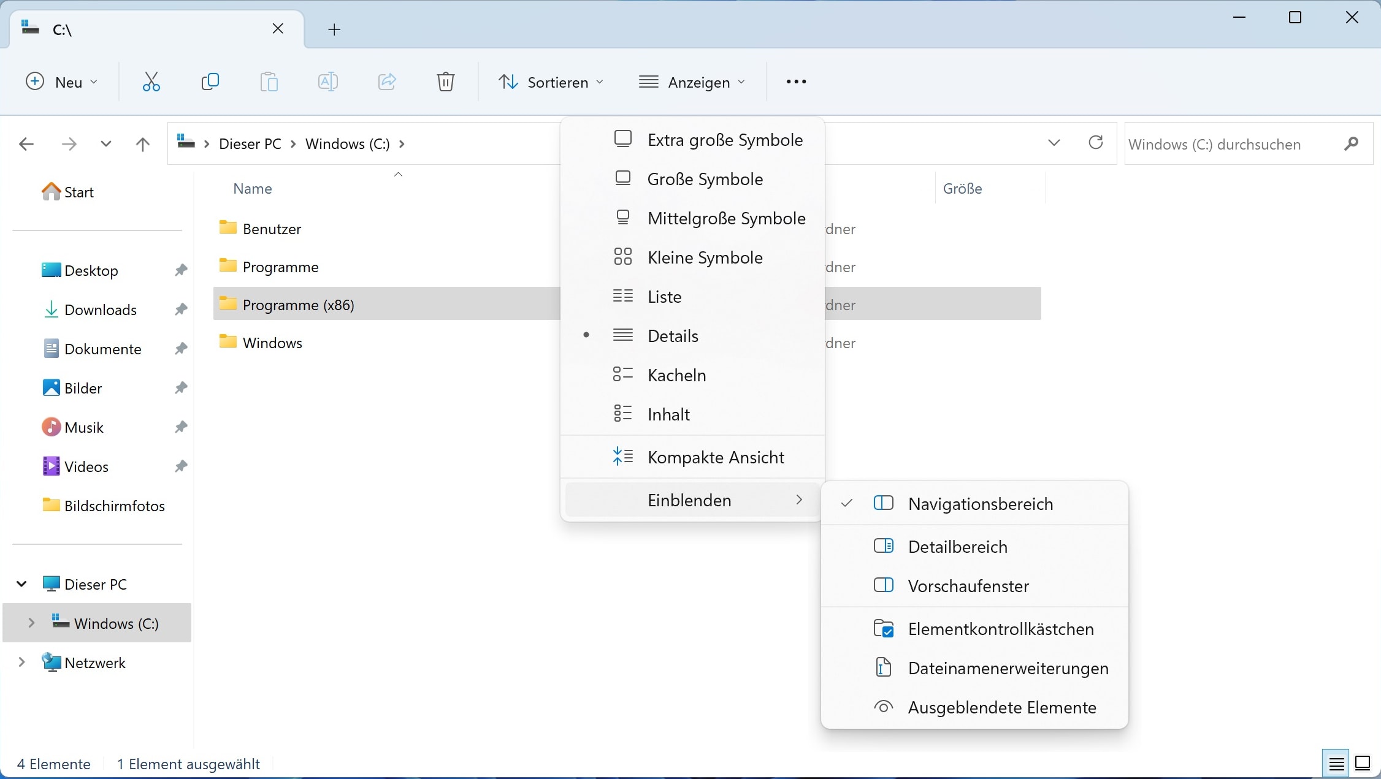Choose Extra große Symbole view
Image resolution: width=1381 pixels, height=779 pixels.
[724, 140]
